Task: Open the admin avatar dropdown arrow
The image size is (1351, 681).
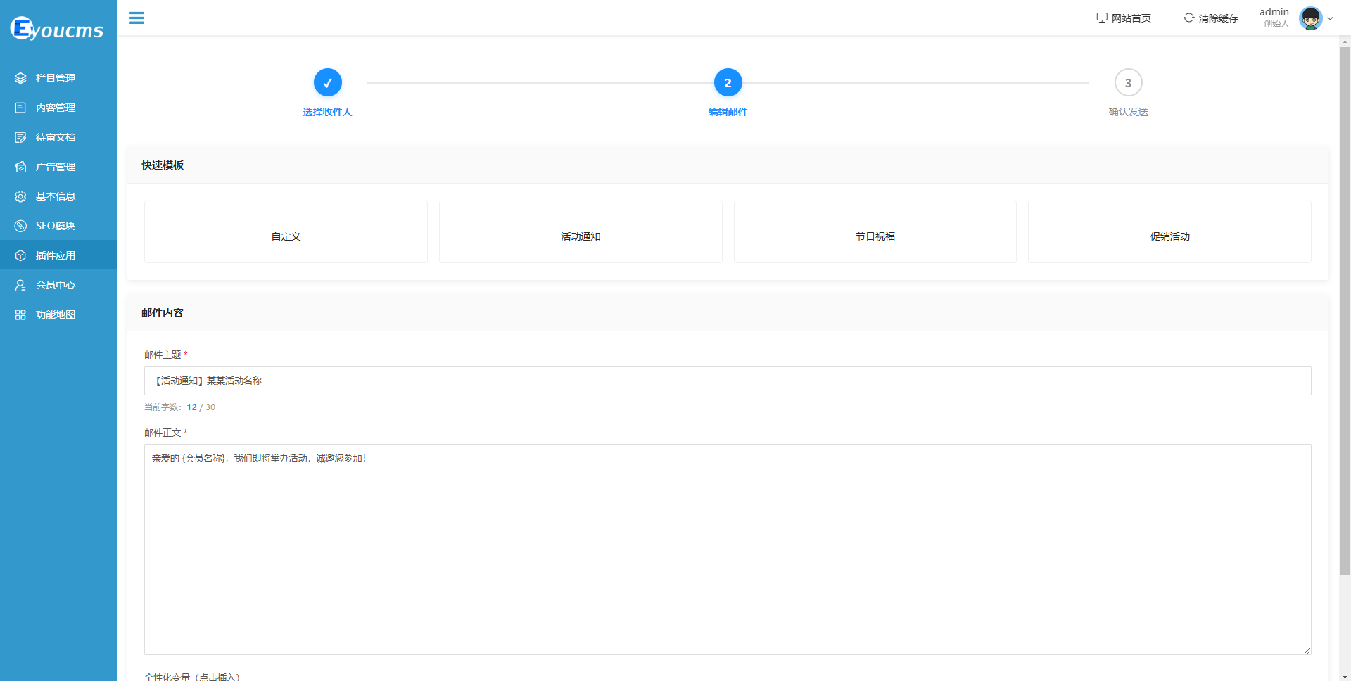Action: coord(1330,19)
